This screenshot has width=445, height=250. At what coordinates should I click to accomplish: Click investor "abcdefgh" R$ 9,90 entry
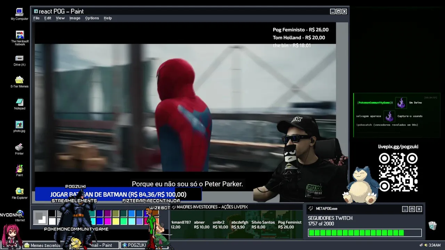pyautogui.click(x=240, y=225)
